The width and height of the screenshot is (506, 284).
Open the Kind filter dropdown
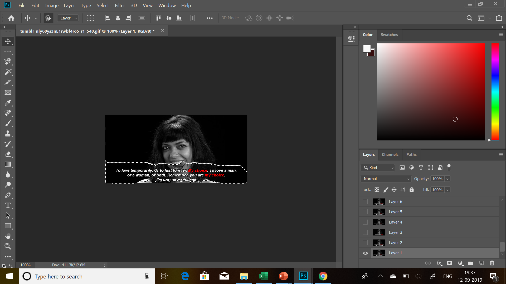pos(378,168)
